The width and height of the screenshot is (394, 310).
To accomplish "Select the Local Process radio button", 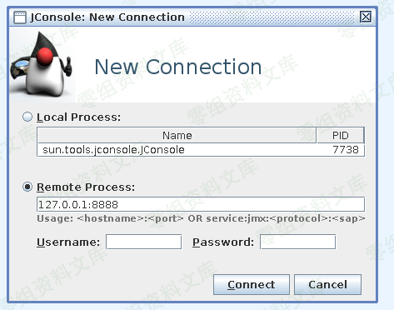I will coord(27,117).
